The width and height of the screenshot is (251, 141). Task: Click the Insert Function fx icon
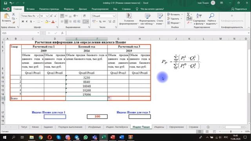(x=62, y=33)
